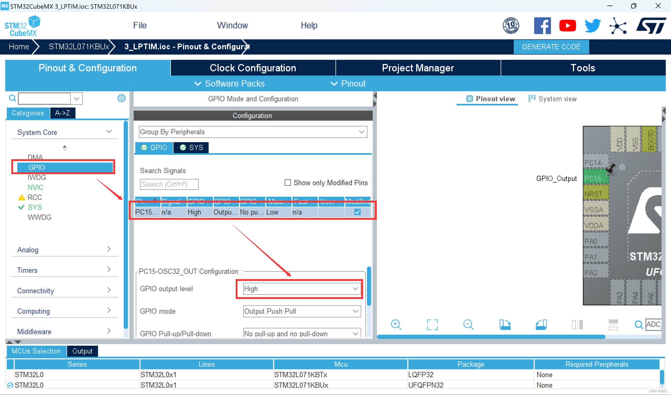Select the STM32L071KBUx row indicator
The height and width of the screenshot is (395, 671).
(10, 385)
